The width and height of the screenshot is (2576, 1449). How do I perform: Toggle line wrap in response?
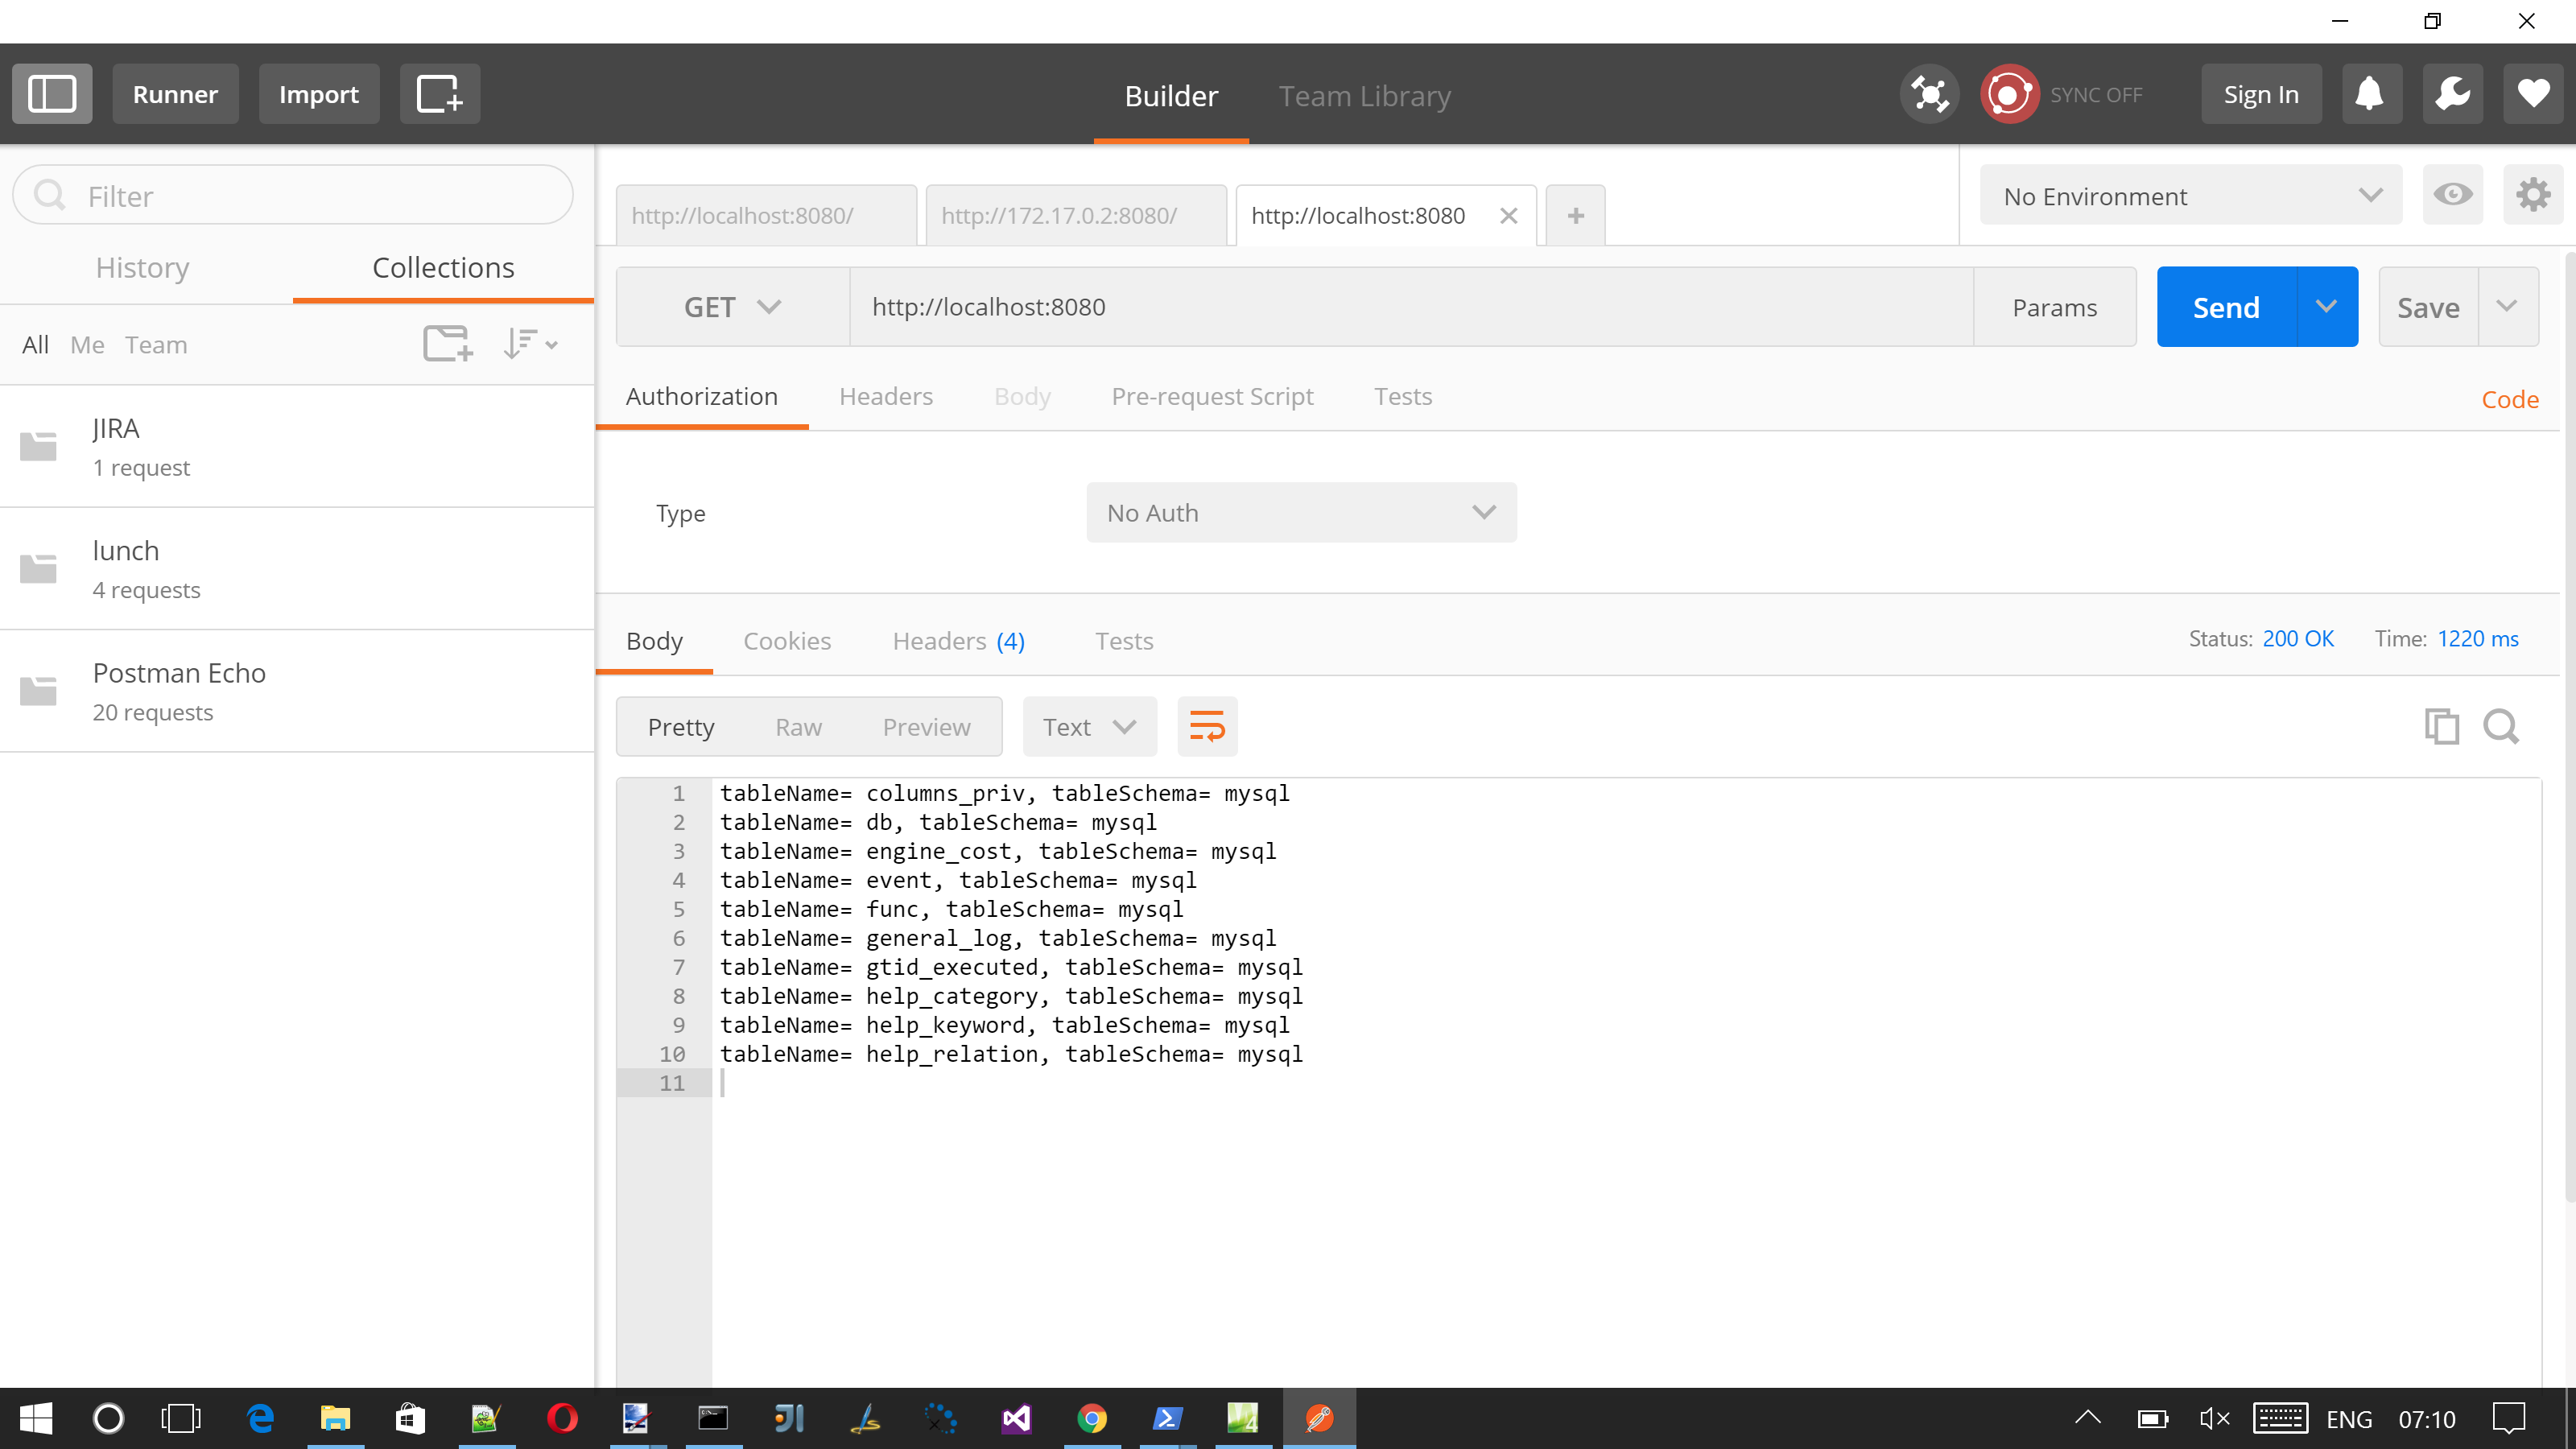coord(1207,727)
